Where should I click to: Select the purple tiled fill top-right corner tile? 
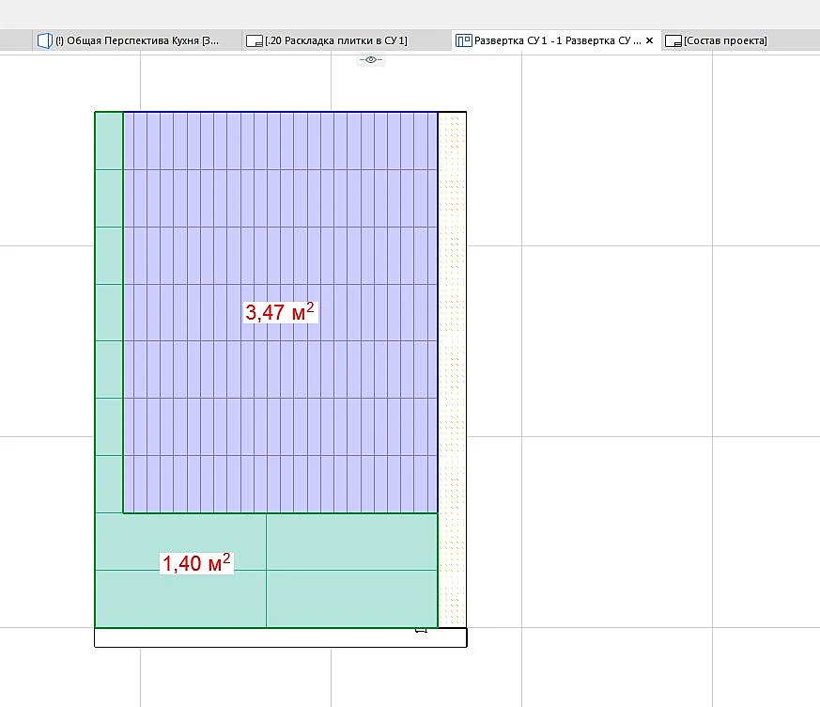(x=432, y=141)
